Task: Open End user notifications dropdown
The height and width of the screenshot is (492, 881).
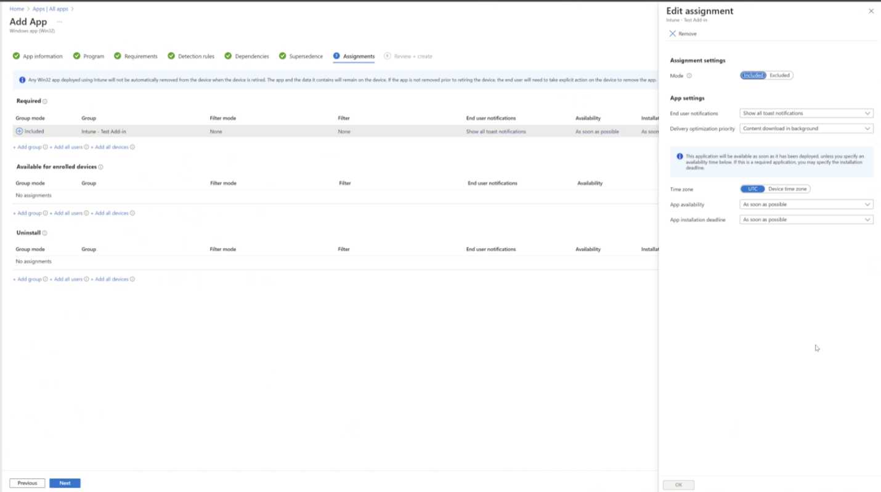Action: [x=806, y=113]
